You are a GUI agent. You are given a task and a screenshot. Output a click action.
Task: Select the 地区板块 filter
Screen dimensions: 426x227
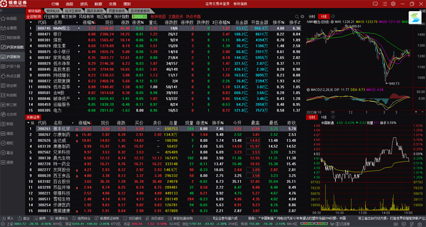(104, 17)
